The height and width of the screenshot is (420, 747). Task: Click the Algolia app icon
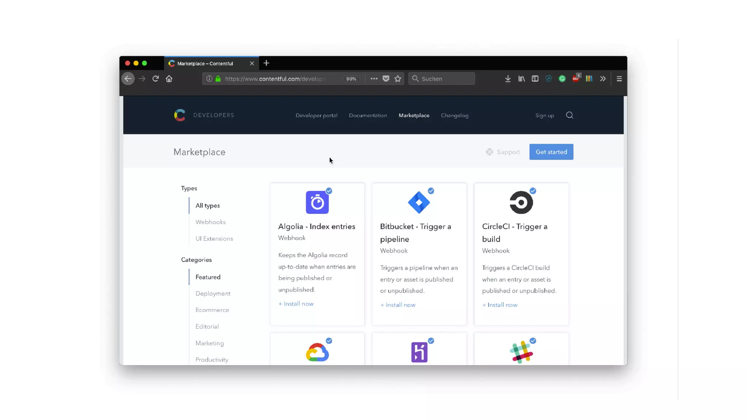(317, 202)
